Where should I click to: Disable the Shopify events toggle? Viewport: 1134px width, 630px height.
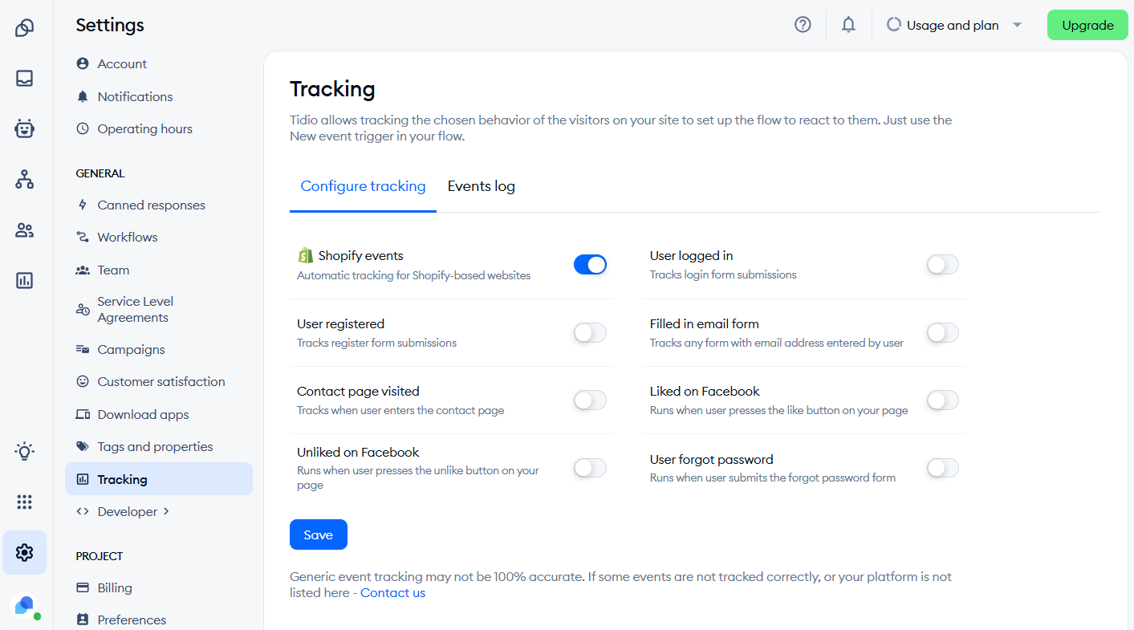tap(590, 265)
